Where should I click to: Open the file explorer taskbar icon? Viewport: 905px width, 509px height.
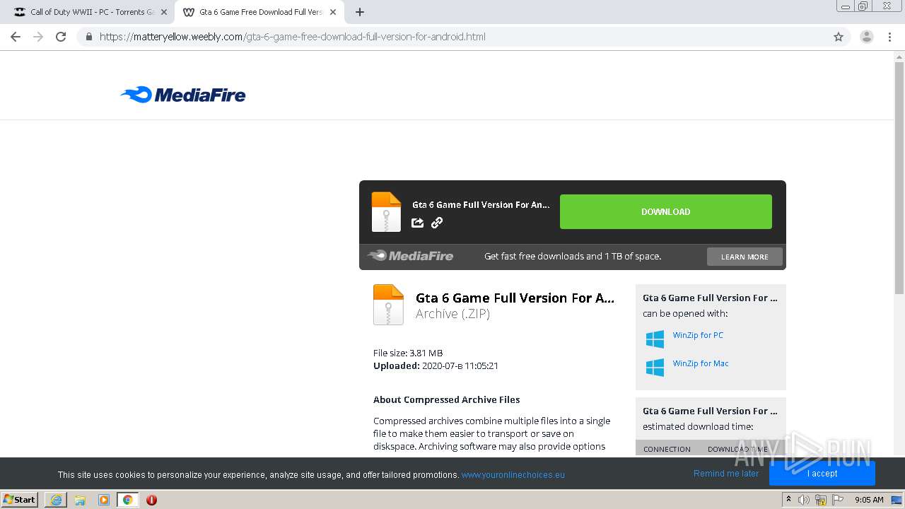tap(80, 500)
